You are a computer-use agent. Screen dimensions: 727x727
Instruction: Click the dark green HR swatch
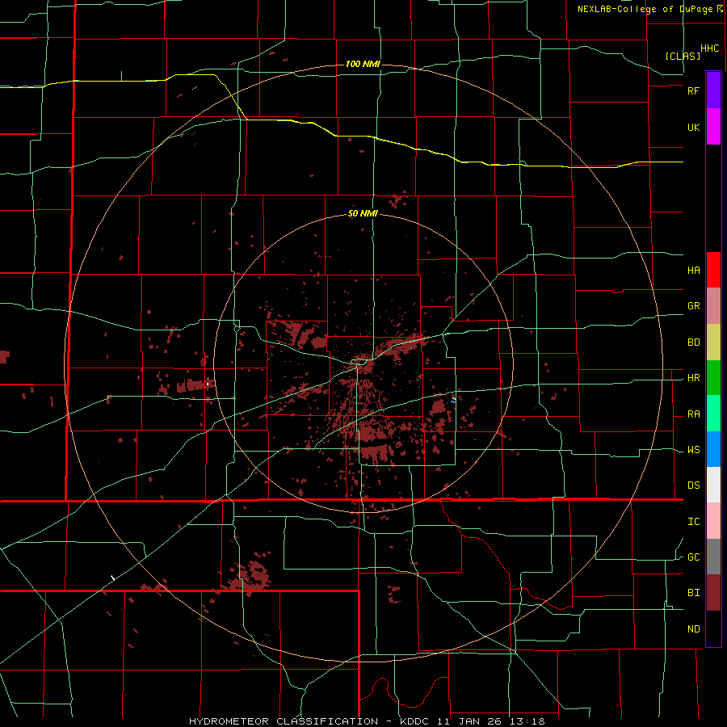point(713,378)
